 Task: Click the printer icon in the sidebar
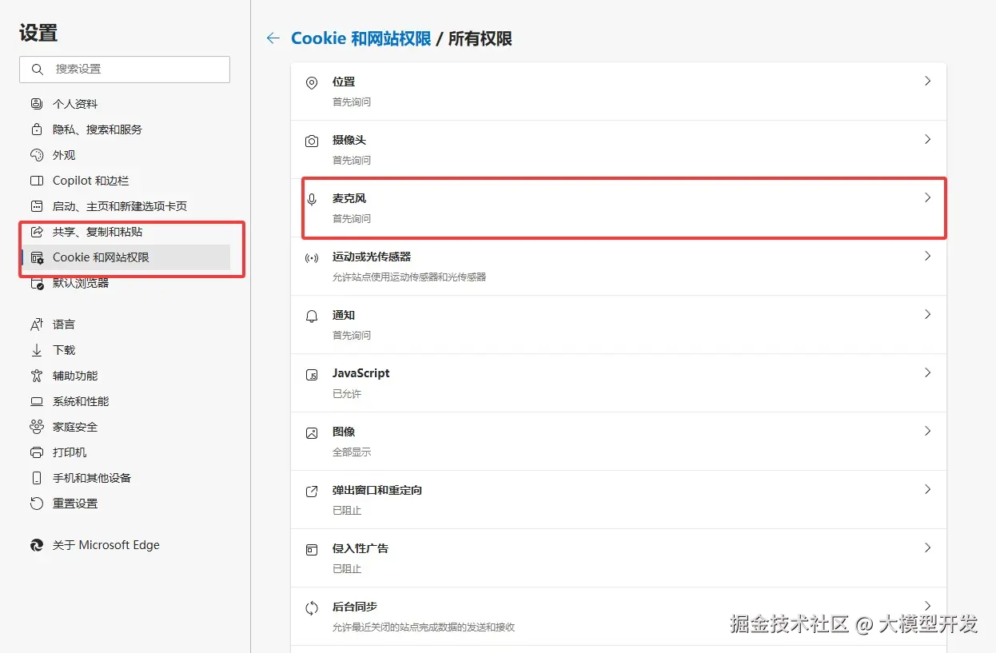coord(36,452)
